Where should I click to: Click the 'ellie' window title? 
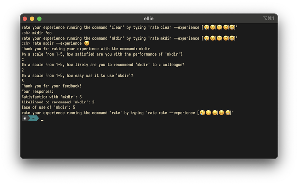click(149, 19)
